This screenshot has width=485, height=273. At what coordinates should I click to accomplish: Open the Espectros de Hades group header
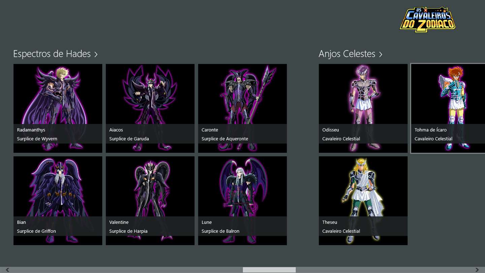pos(55,54)
